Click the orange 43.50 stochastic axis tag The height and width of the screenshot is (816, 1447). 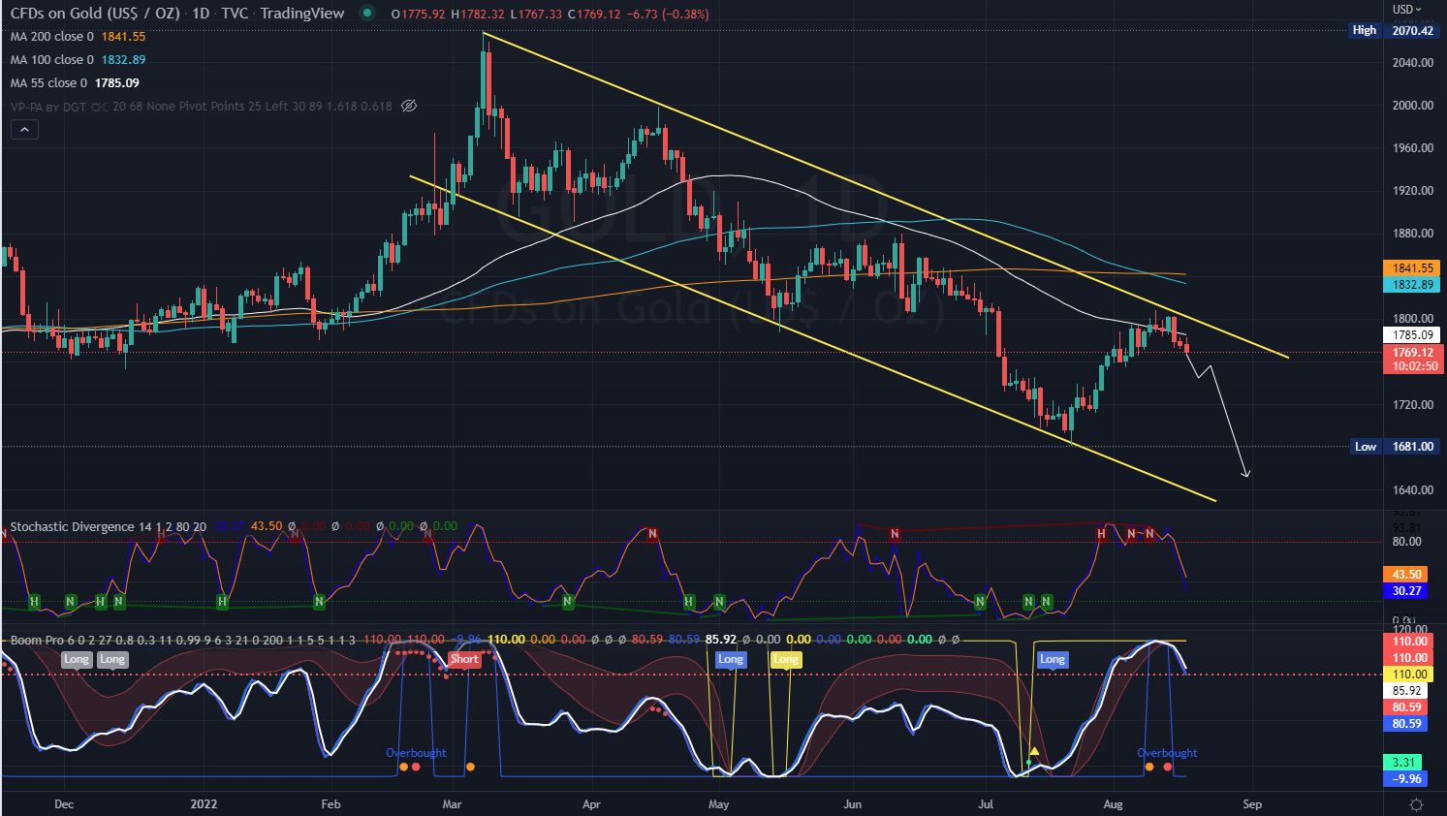1406,575
